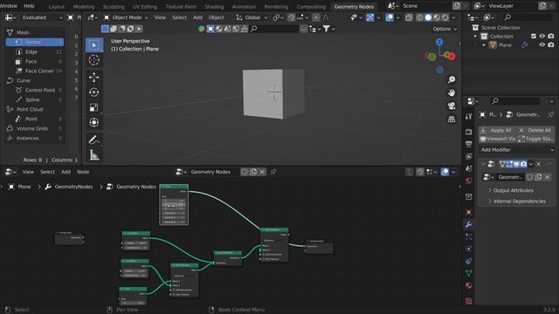This screenshot has width=559, height=314.
Task: Expand the Plane item in outliner
Action: [x=484, y=45]
